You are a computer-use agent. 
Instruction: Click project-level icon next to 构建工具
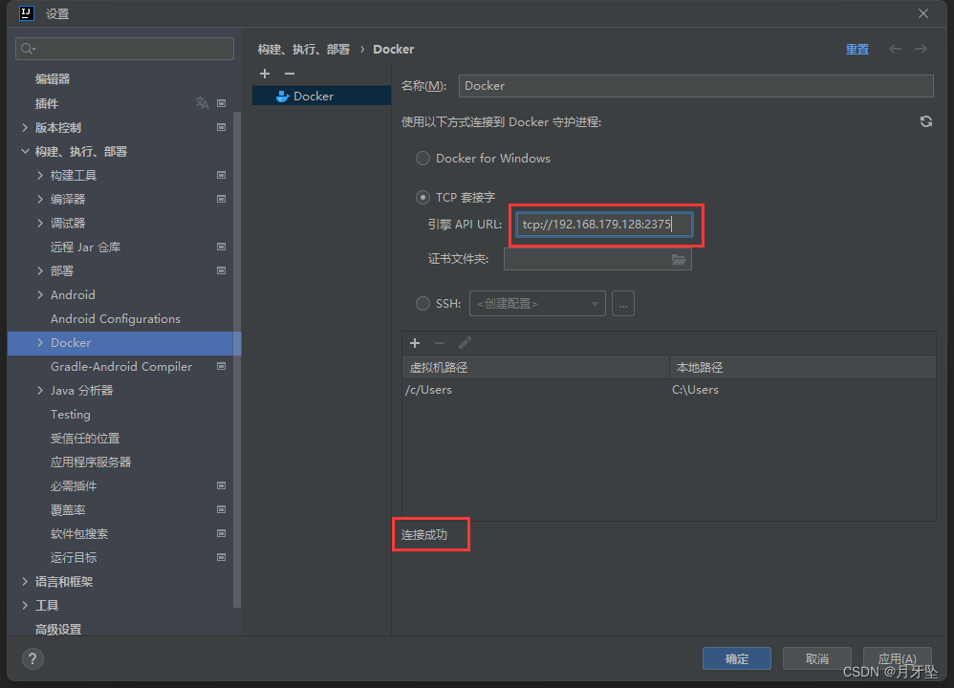(x=222, y=175)
